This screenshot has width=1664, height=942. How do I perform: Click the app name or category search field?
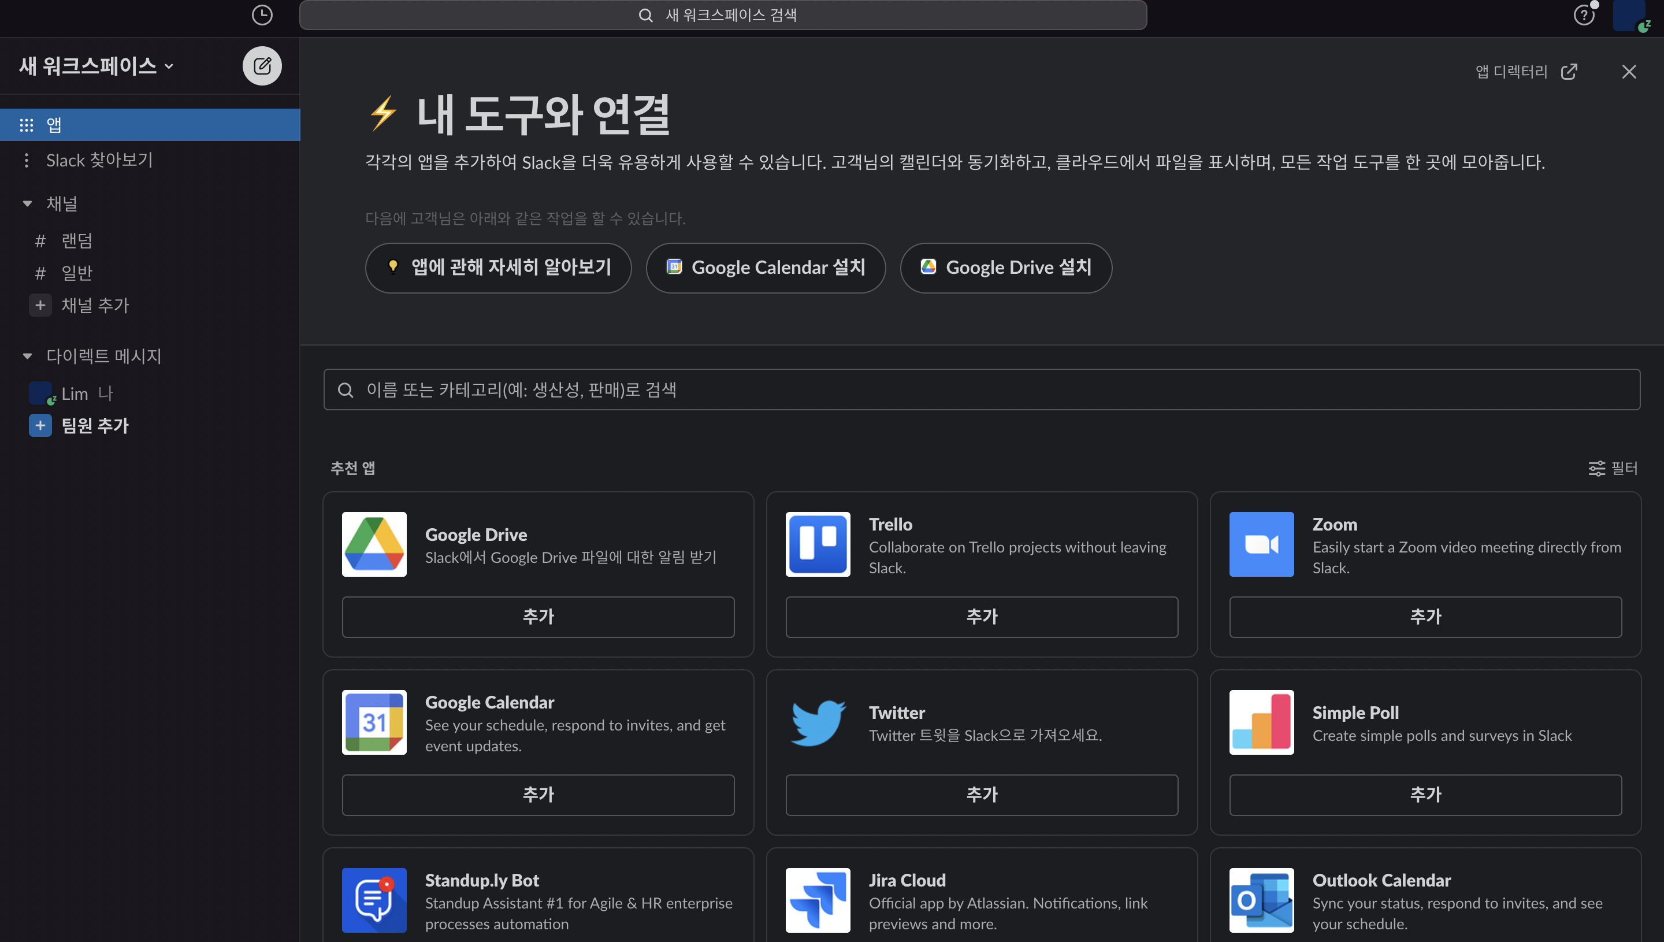(981, 390)
